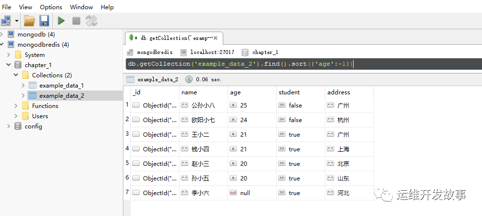Collapse the chapter_1 database
The height and width of the screenshot is (216, 482).
[x=9, y=65]
